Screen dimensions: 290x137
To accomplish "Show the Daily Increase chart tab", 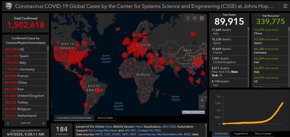I will [262, 134].
